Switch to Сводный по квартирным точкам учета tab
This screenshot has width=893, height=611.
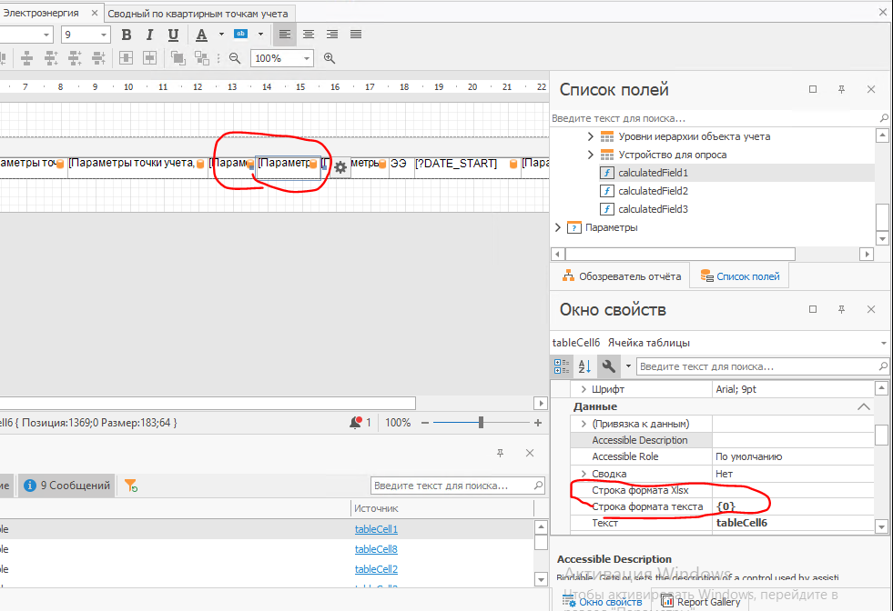click(198, 14)
